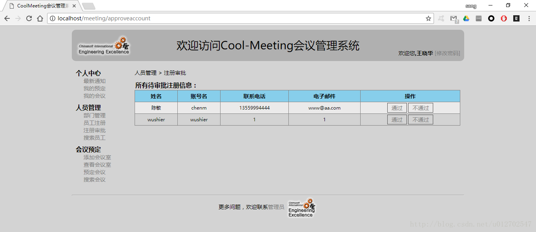Select email cell www@aa.com
Viewport: 536px width, 232px height.
click(x=325, y=108)
